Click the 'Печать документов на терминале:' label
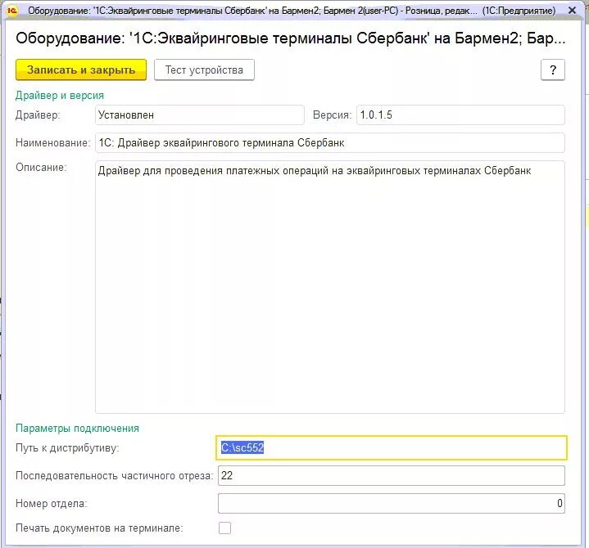Image resolution: width=589 pixels, height=548 pixels. [x=99, y=528]
